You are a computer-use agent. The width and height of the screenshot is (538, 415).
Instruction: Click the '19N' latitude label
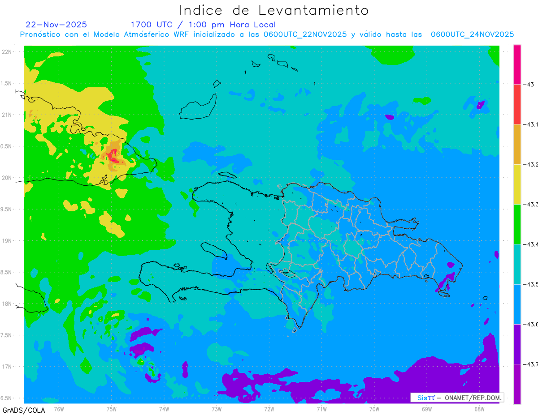click(7, 240)
